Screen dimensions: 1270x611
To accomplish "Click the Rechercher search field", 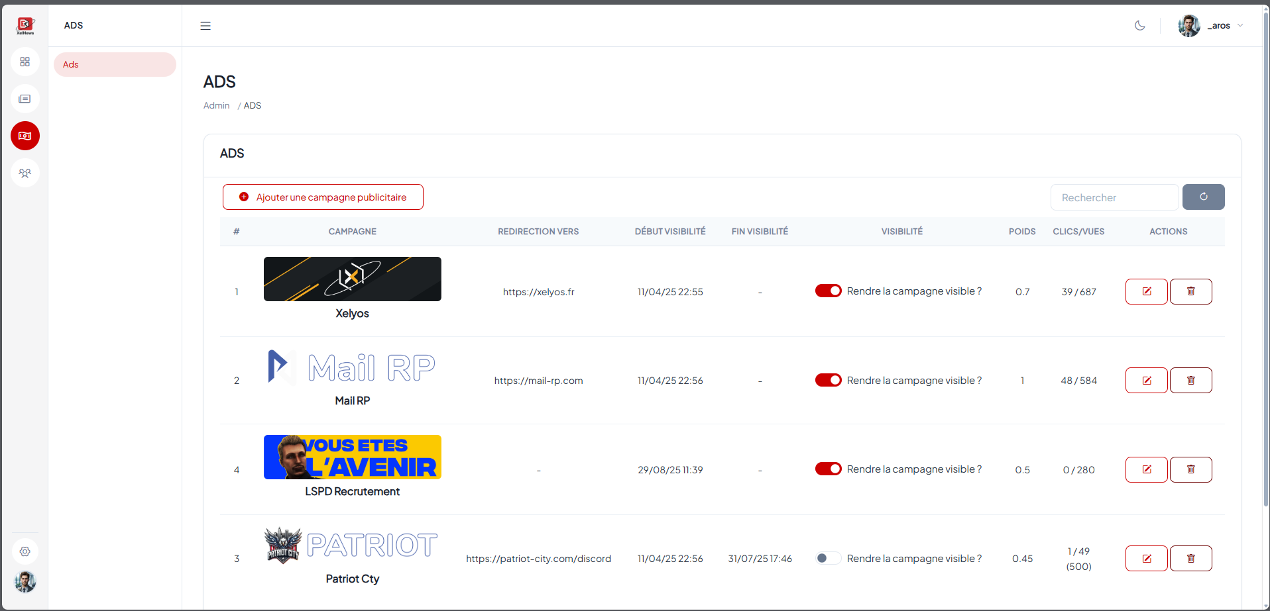I will (1114, 197).
